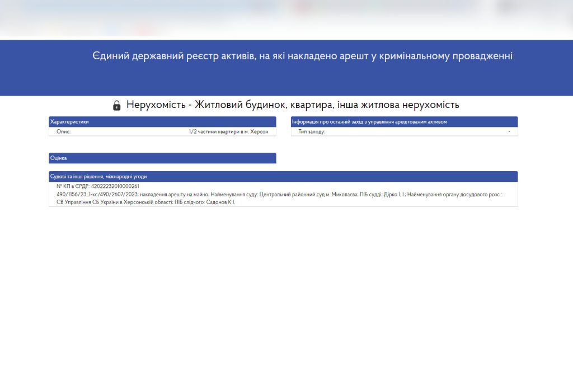Screen dimensions: 573x382
Task: Collapse the 'Судові та інші рішення, міжнародні угоди' header
Action: tap(283, 177)
